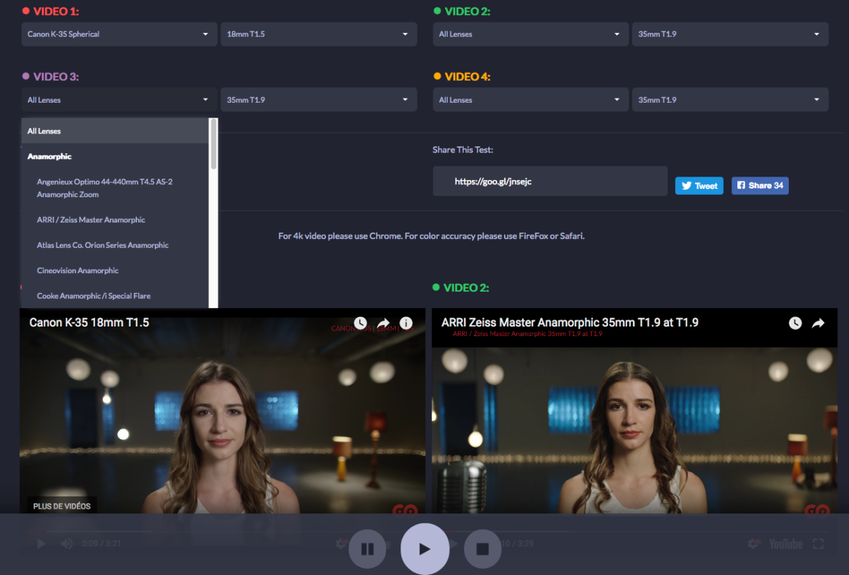Open the Video 2 focal length dropdown 35mm T1.9
This screenshot has height=575, width=849.
coord(730,34)
